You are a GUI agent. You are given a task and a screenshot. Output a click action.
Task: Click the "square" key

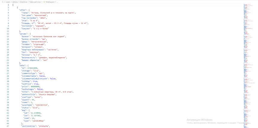(x=25, y=99)
